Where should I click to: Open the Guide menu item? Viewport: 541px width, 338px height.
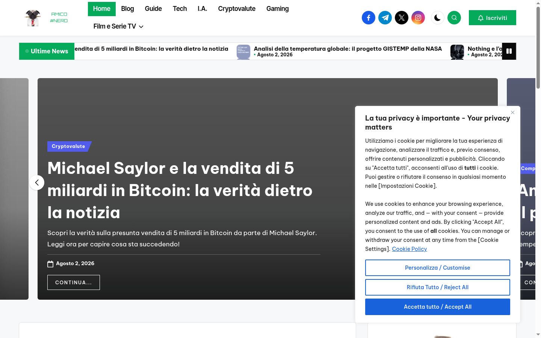pos(153,9)
